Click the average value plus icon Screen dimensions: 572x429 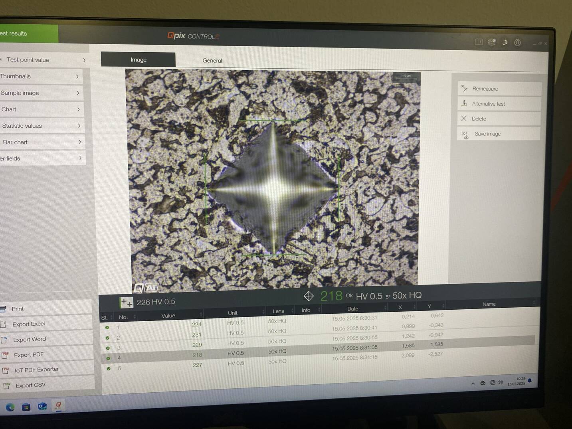(127, 302)
